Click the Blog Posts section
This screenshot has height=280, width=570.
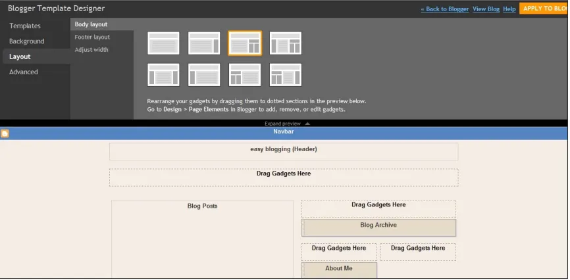point(202,239)
